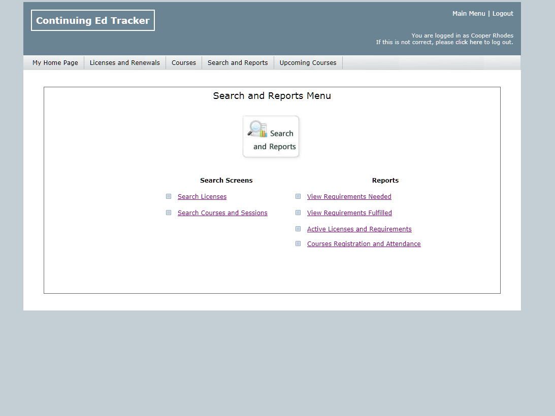Click the Continuing Ed Tracker logo
Image resolution: width=555 pixels, height=416 pixels.
click(93, 21)
